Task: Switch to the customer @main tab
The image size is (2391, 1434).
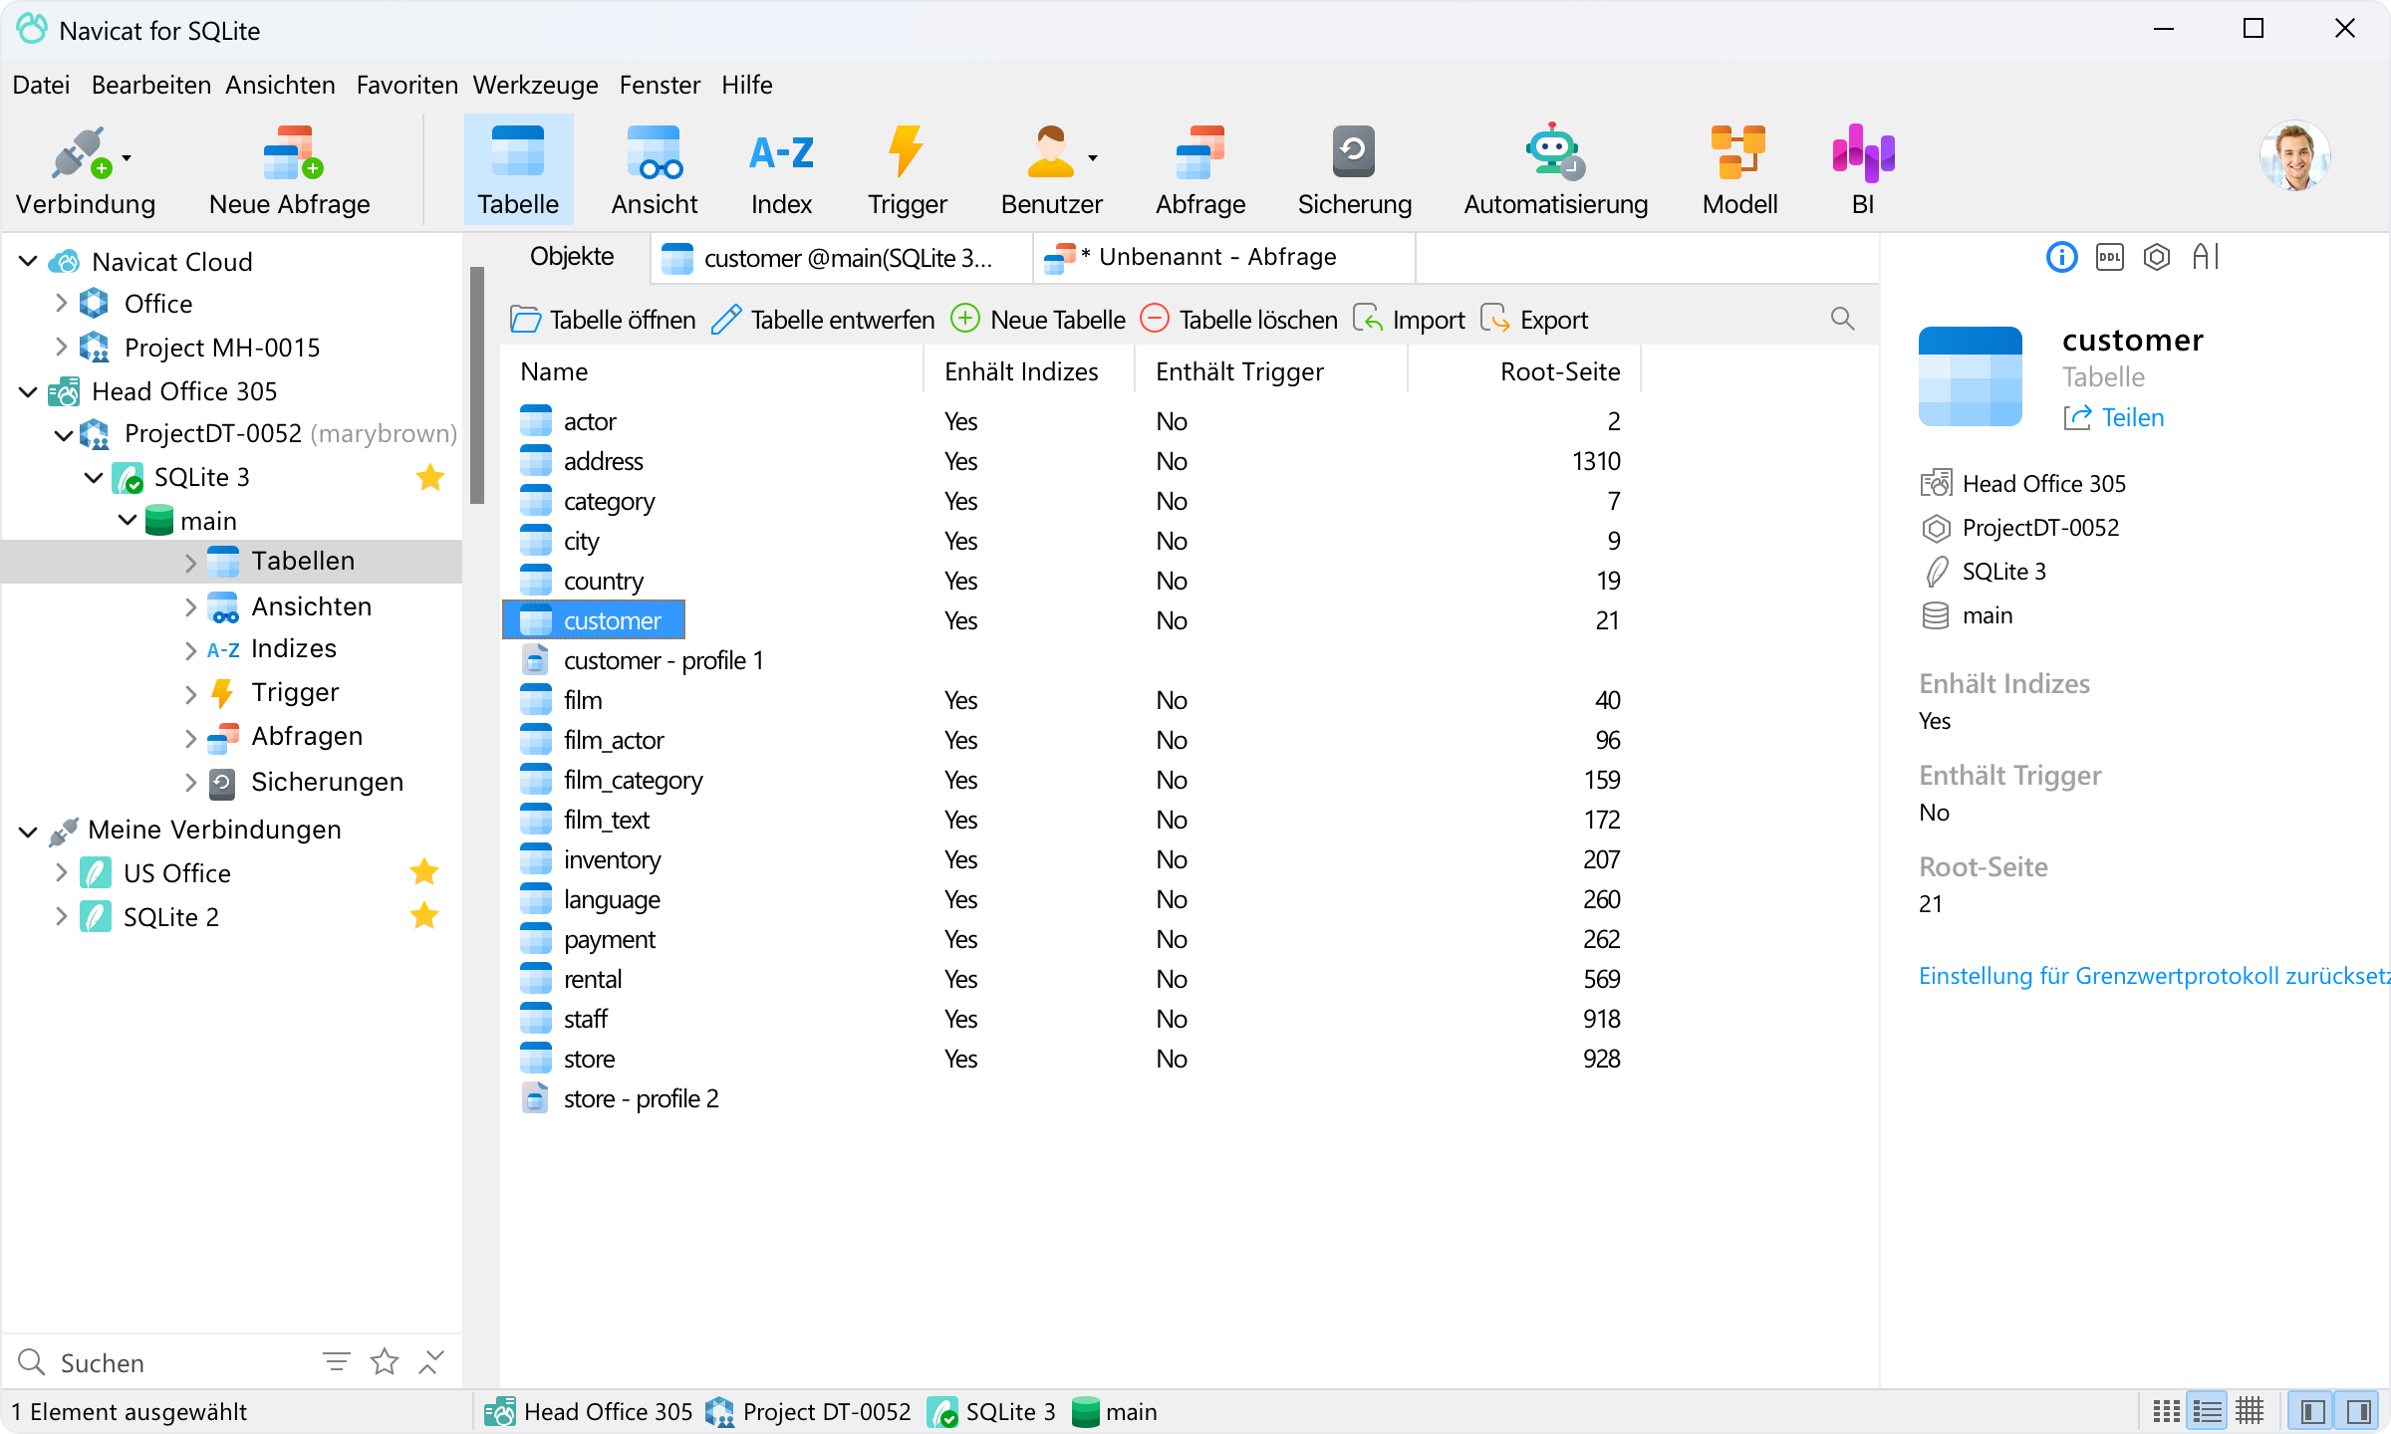Action: pyautogui.click(x=842, y=258)
